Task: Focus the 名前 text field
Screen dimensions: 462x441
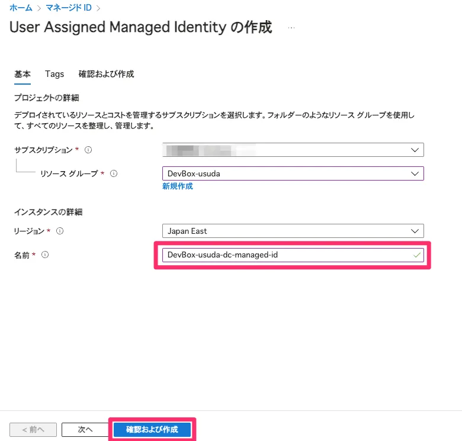Action: tap(284, 255)
